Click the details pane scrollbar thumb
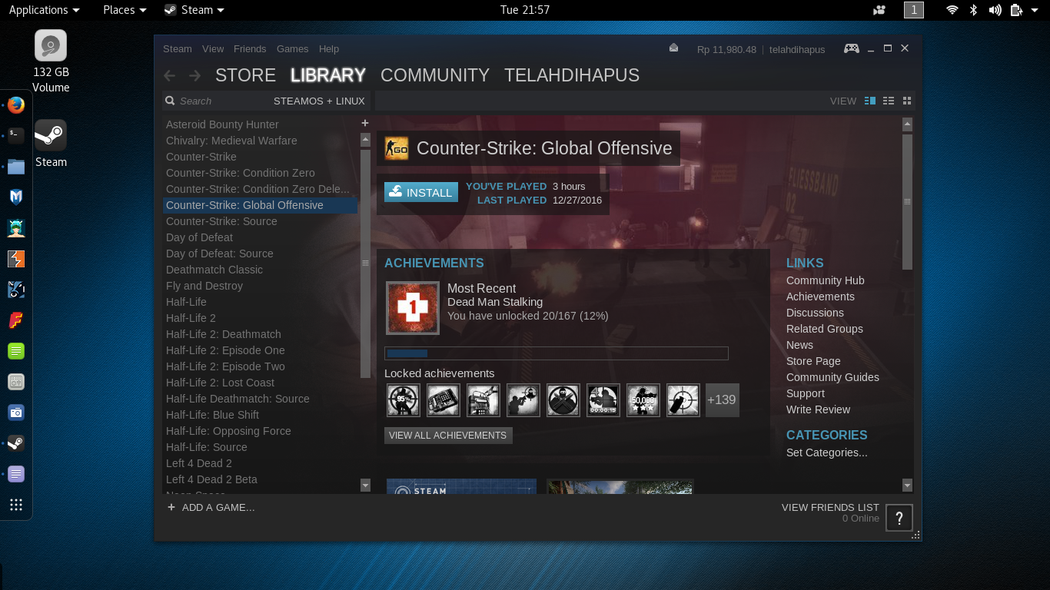The image size is (1050, 590). pyautogui.click(x=907, y=202)
